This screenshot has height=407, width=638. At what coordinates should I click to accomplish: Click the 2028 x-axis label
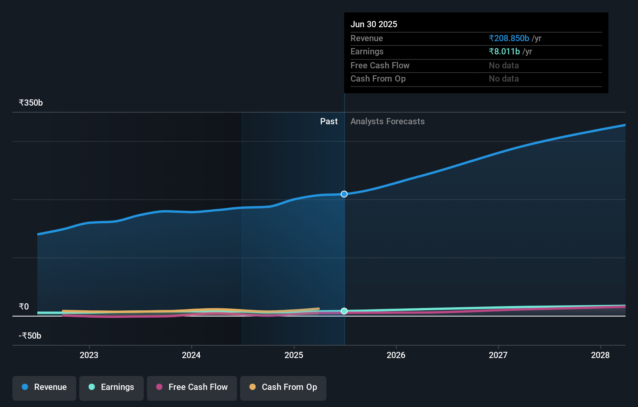[600, 355]
